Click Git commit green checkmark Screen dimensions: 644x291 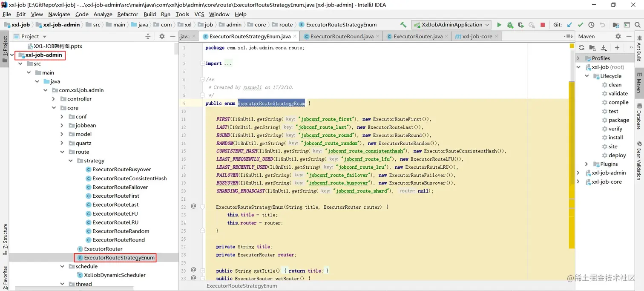(x=580, y=25)
